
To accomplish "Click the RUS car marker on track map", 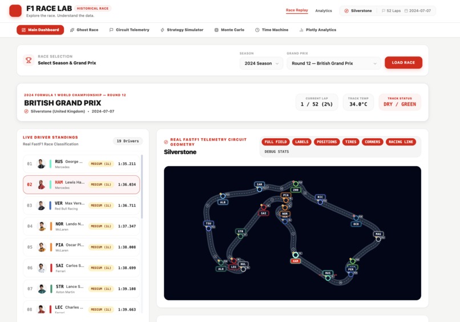I will click(x=328, y=277).
